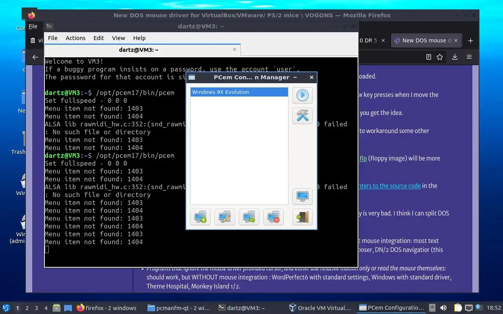Click the show desktop icon in taskbar

(x=68, y=308)
